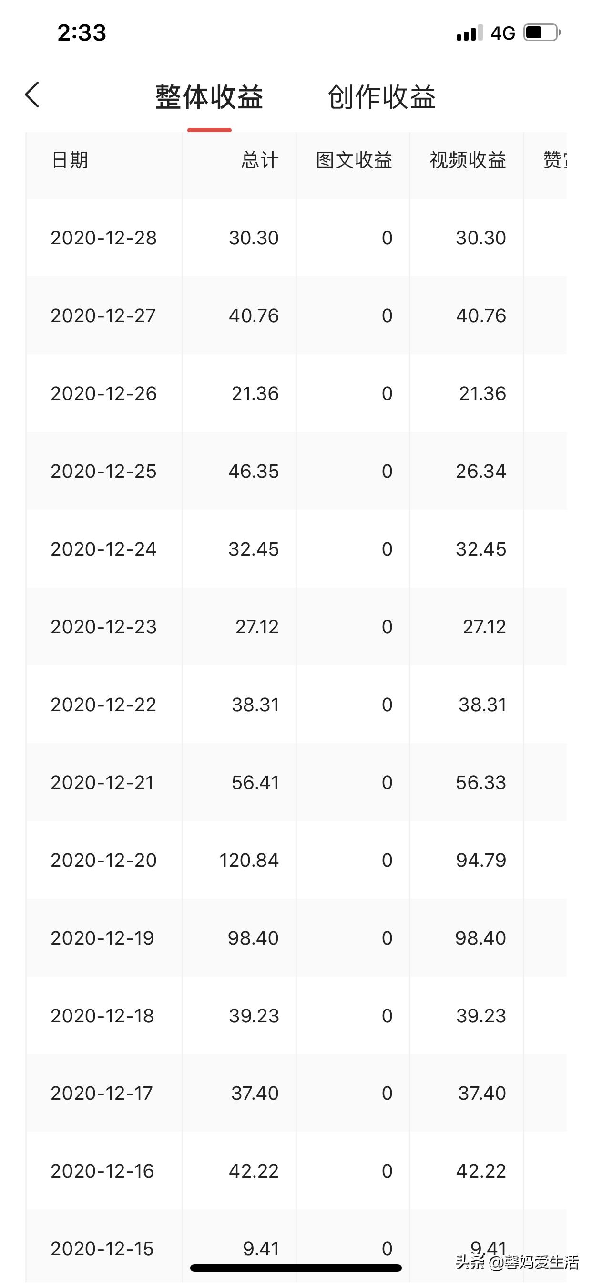The height and width of the screenshot is (1283, 592).
Task: Tap the cellular signal bars icon
Action: pos(469,33)
